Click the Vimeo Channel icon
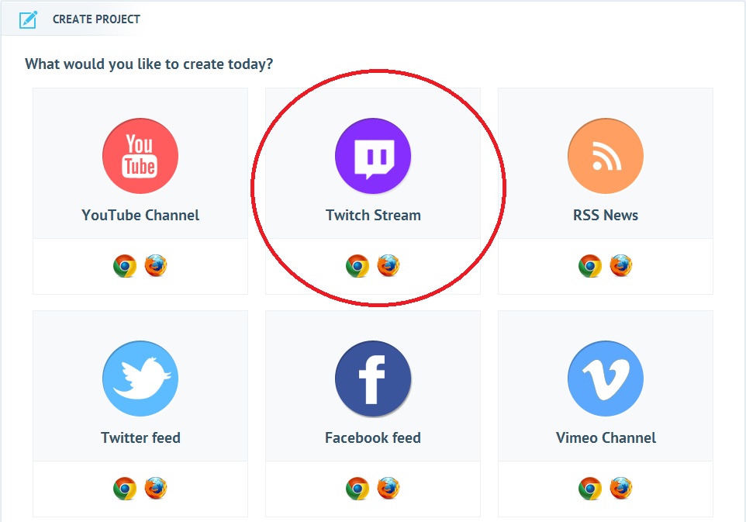Viewport: 746px width, 522px height. (x=606, y=379)
